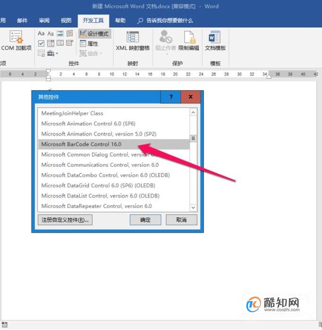
Task: Select Microsoft DataGrid Control 6.0 (SP6)
Action: tap(114, 185)
